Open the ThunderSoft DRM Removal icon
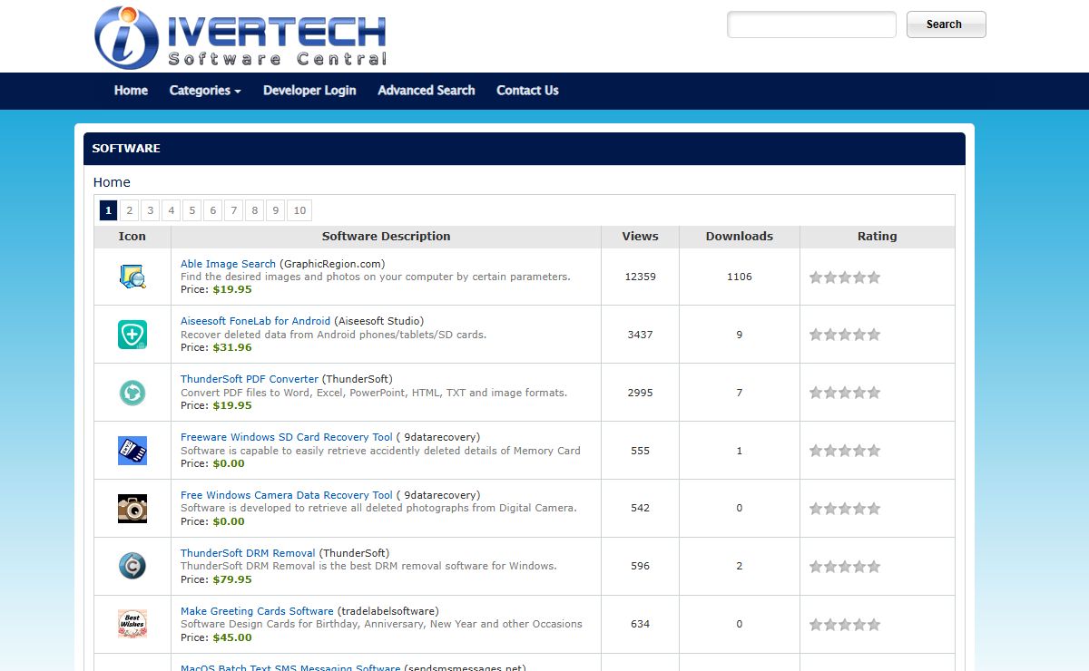The width and height of the screenshot is (1089, 671). pyautogui.click(x=132, y=567)
